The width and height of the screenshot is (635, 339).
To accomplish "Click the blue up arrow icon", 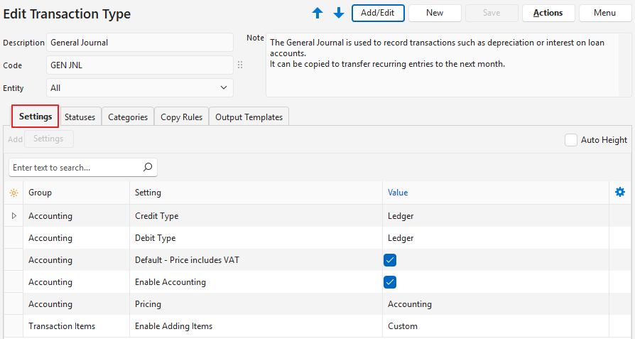I will [x=317, y=13].
